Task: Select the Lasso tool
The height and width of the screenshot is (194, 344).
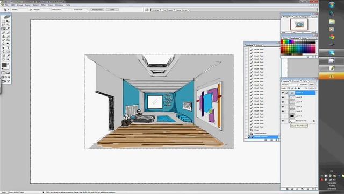Action: coord(3,24)
